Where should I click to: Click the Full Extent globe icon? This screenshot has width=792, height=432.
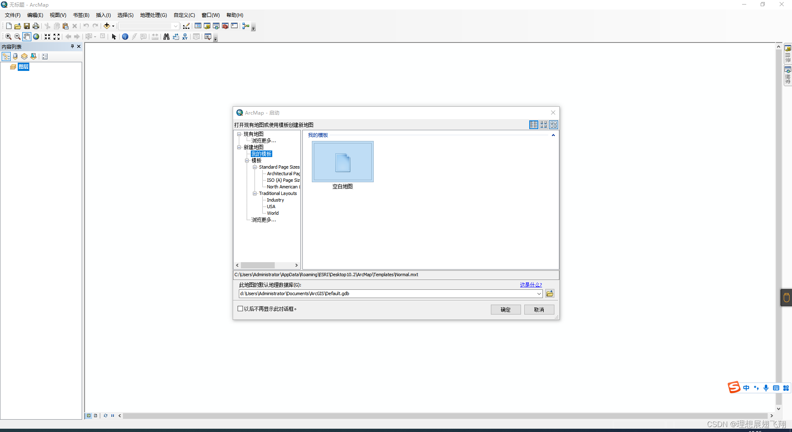[x=36, y=37]
